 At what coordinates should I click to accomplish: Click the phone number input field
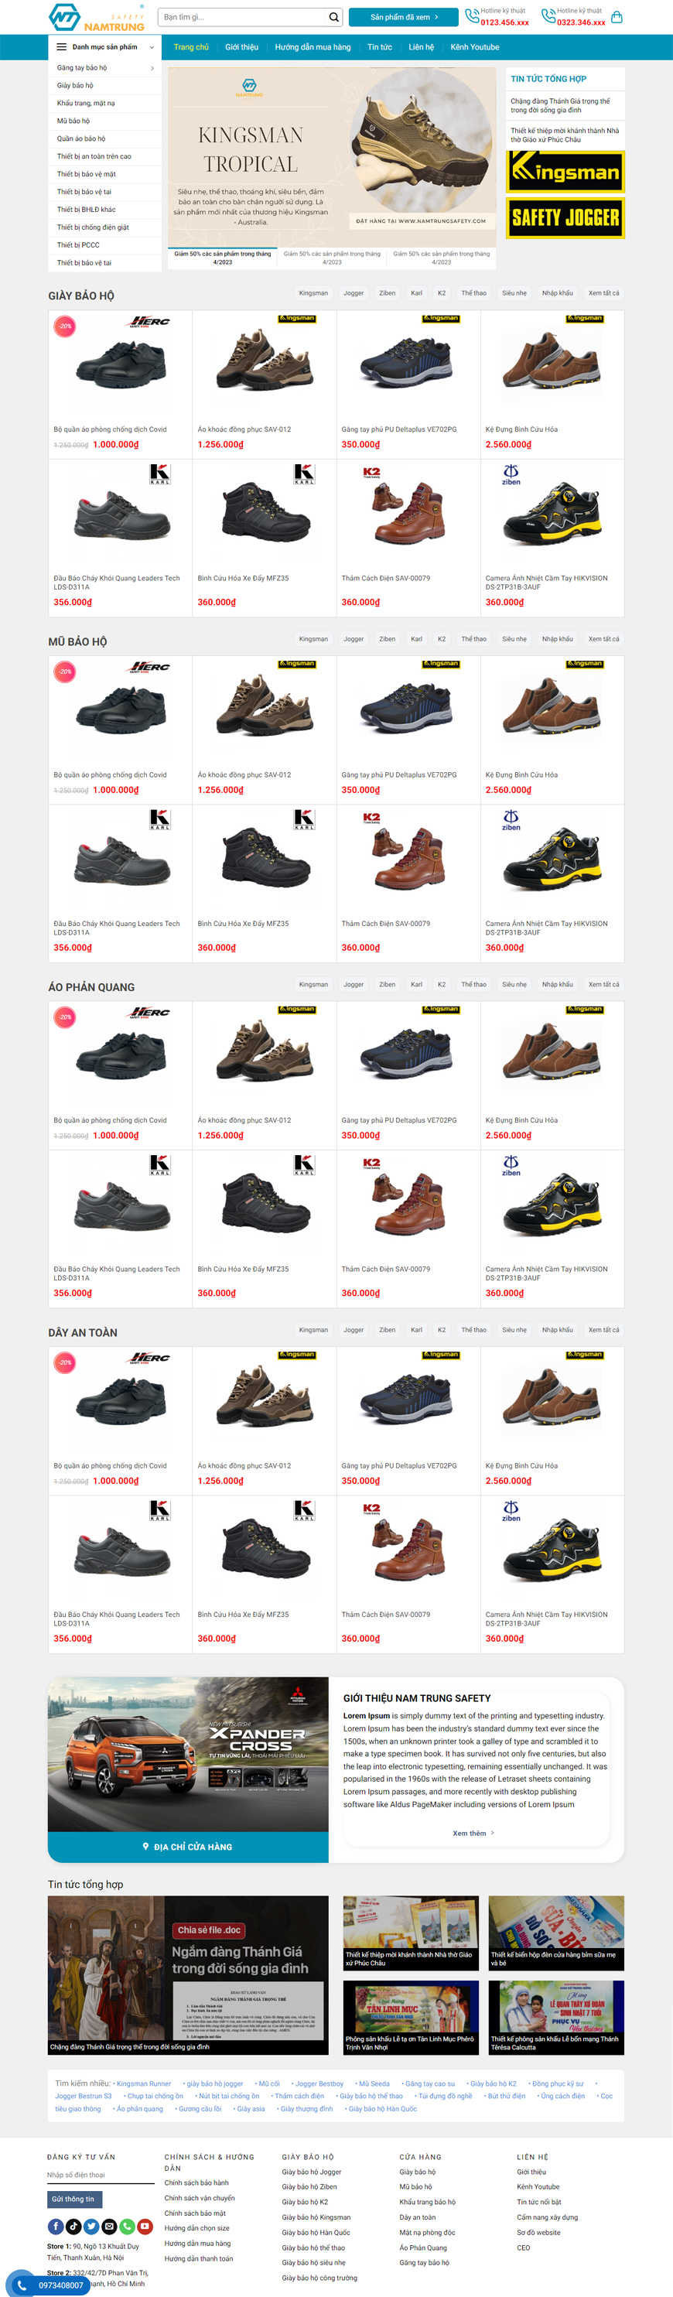click(101, 2175)
